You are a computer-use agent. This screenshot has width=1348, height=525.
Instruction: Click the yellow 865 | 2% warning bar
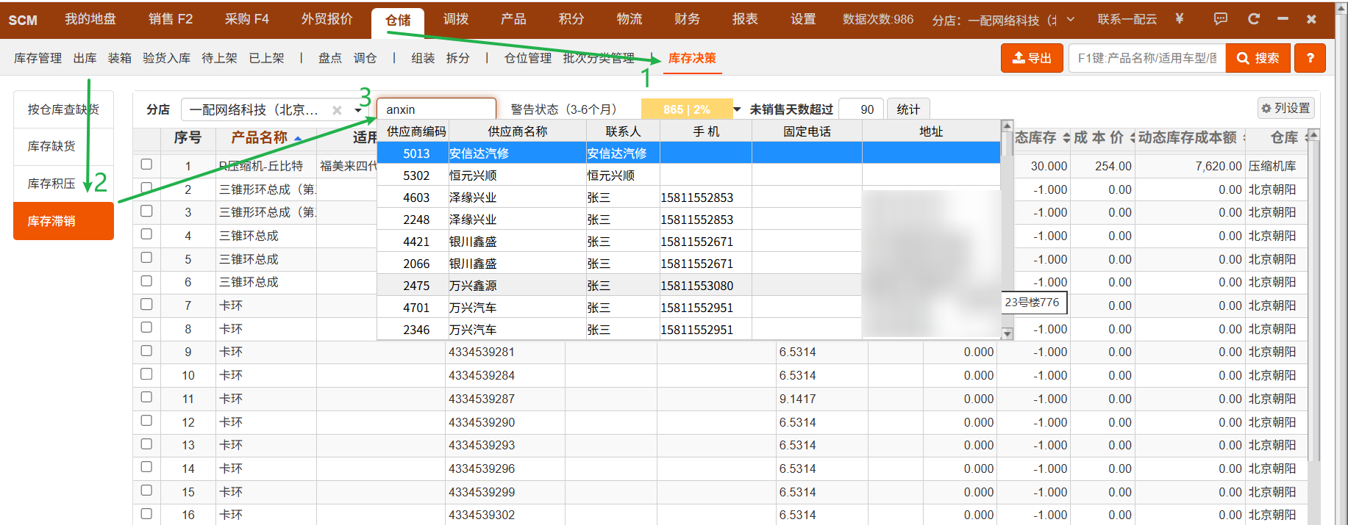[687, 109]
